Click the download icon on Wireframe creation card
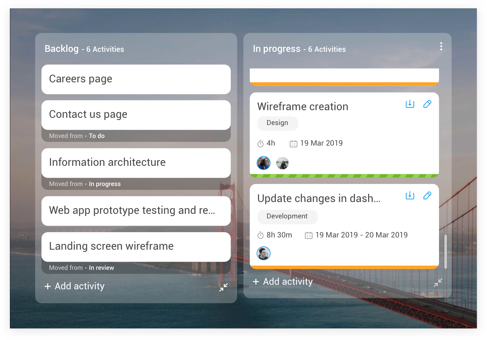This screenshot has height=340, width=487. point(410,104)
